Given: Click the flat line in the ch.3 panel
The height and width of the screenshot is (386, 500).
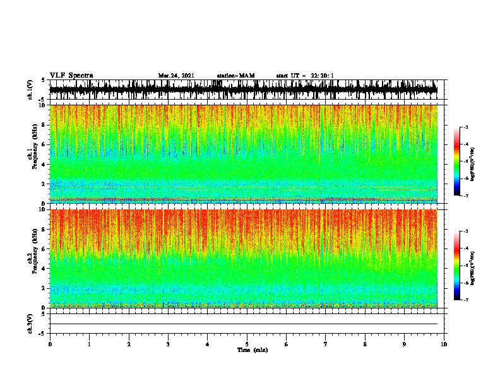Looking at the screenshot, I should [244, 324].
